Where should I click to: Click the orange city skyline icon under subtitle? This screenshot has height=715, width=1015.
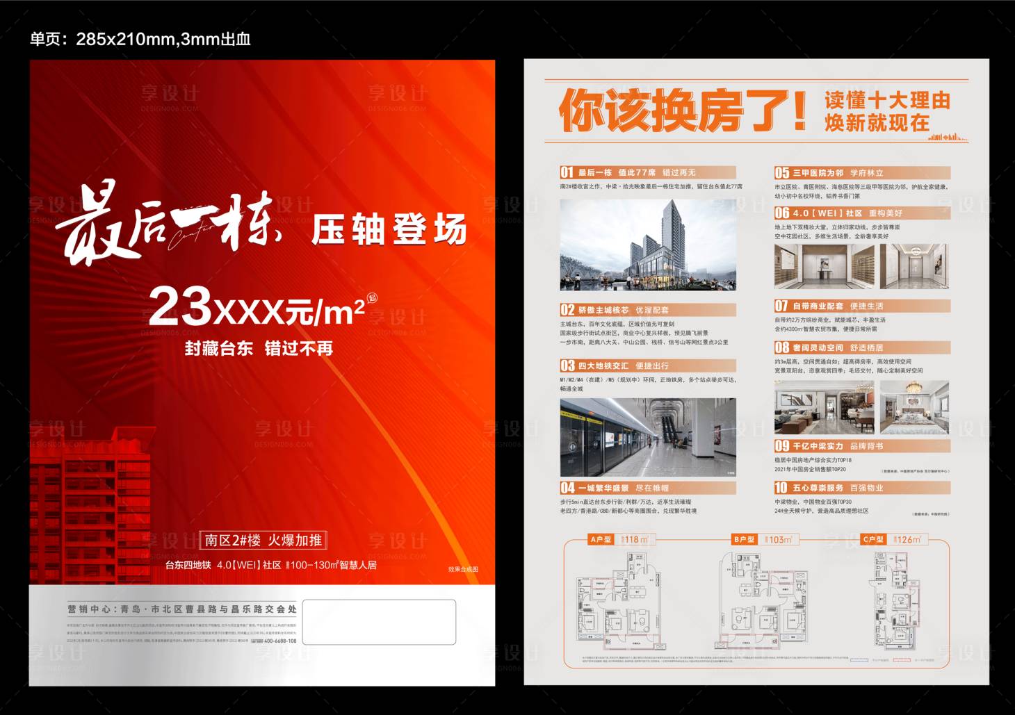click(948, 136)
